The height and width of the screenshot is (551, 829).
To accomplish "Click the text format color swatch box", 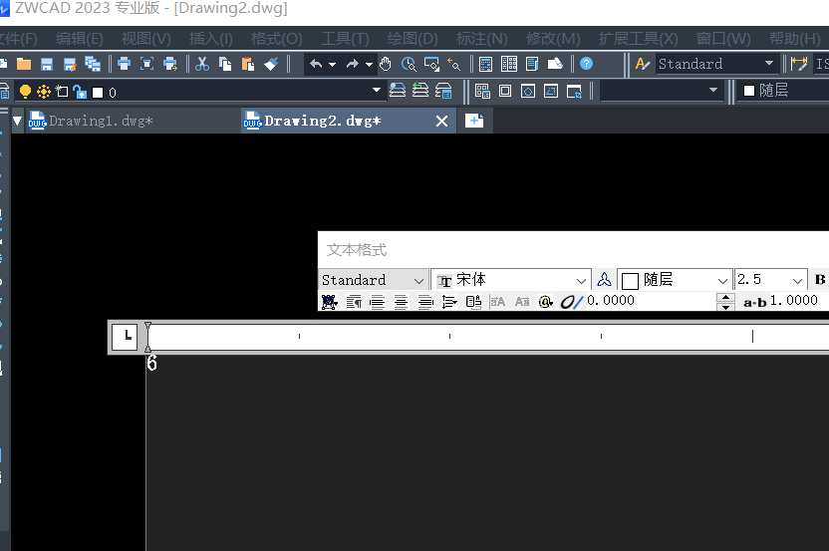I will tap(630, 281).
